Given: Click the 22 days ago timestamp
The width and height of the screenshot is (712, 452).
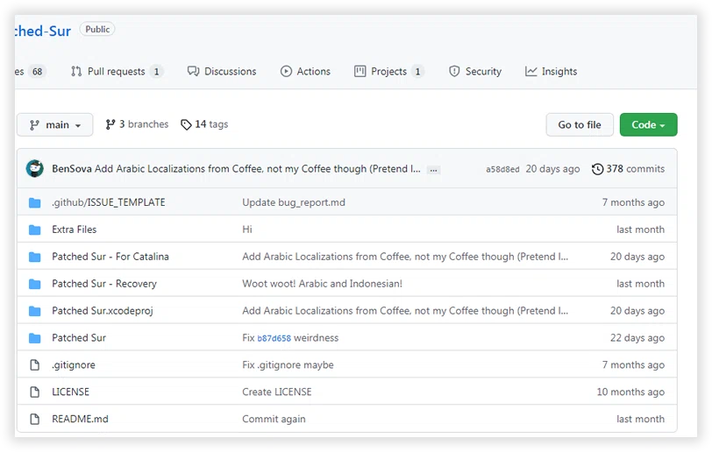Looking at the screenshot, I should [x=637, y=338].
